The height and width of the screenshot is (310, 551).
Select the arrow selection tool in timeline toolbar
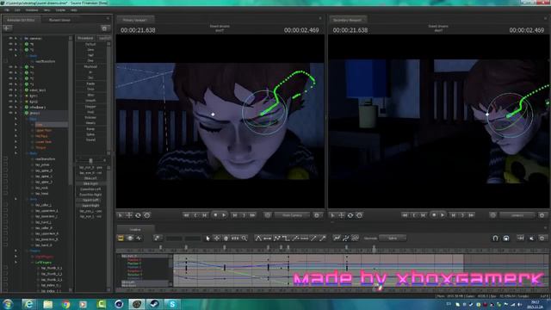(207, 239)
